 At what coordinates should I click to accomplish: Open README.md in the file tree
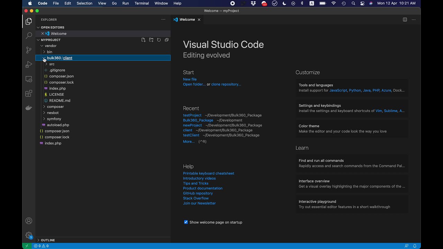pos(60,101)
